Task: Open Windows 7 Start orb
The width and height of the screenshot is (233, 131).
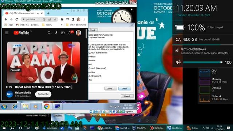Action: 4,107
